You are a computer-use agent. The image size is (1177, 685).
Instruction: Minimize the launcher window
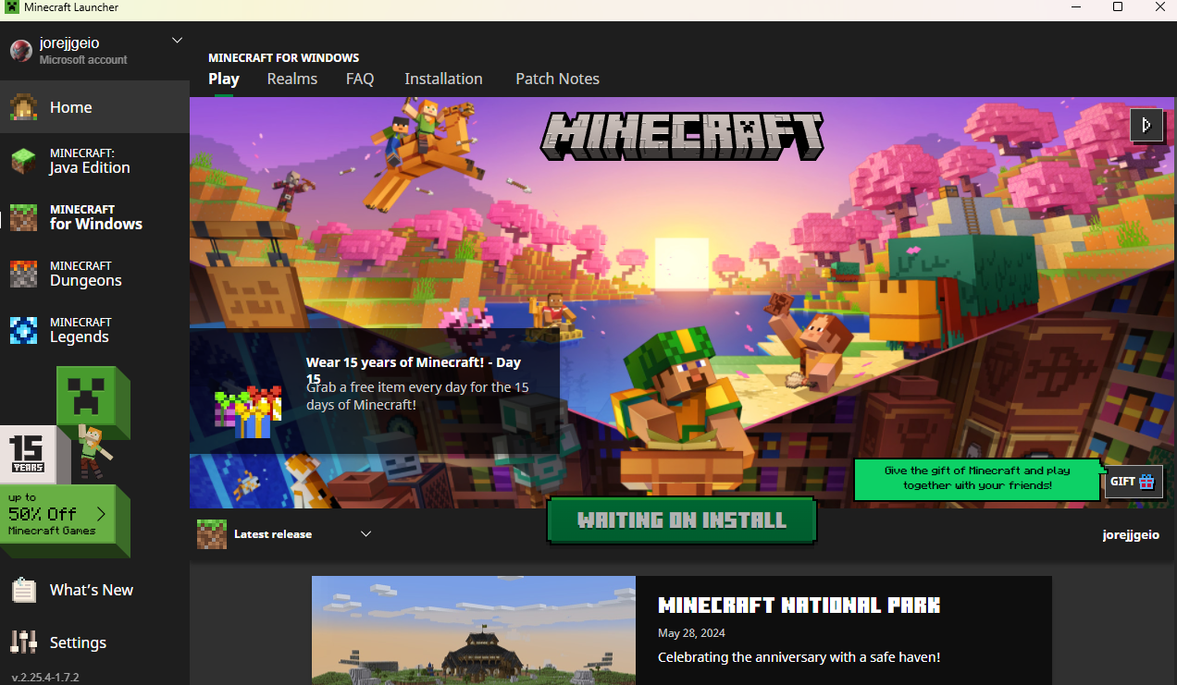click(1076, 7)
